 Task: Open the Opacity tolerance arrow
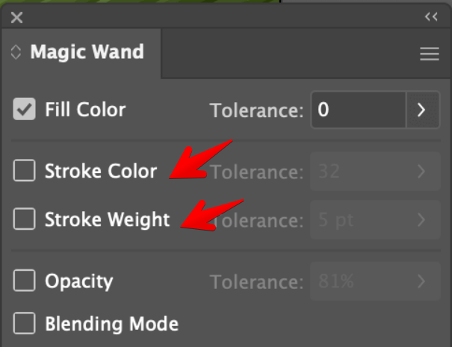[422, 281]
